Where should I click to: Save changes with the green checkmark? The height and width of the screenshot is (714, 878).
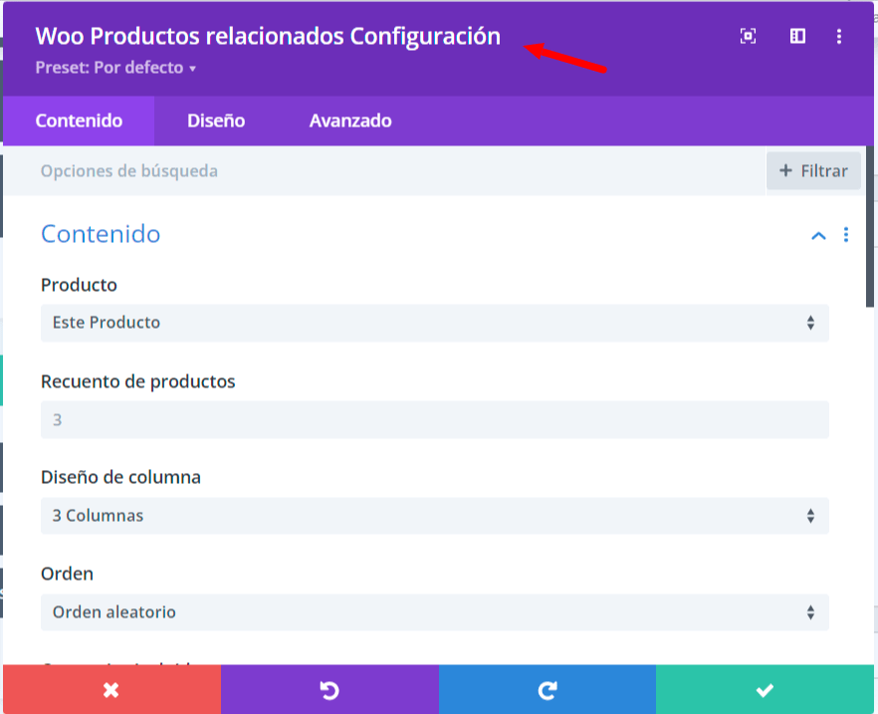pos(765,689)
